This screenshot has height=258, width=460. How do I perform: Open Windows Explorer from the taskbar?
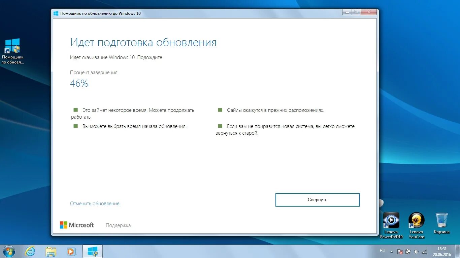[x=51, y=251]
